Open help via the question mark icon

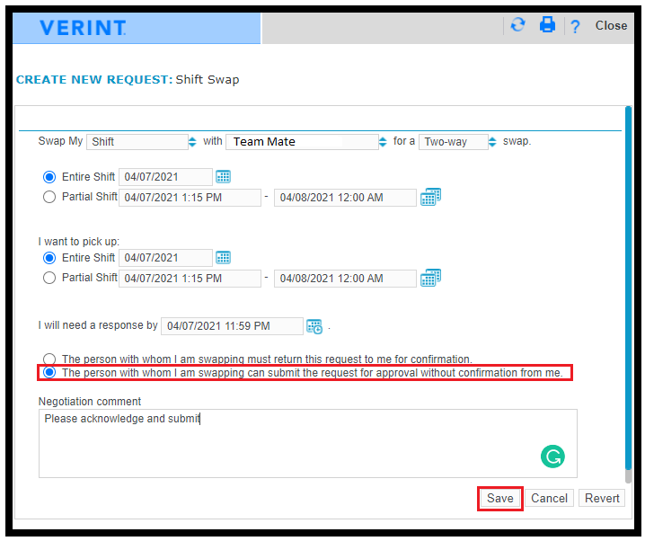pos(575,27)
